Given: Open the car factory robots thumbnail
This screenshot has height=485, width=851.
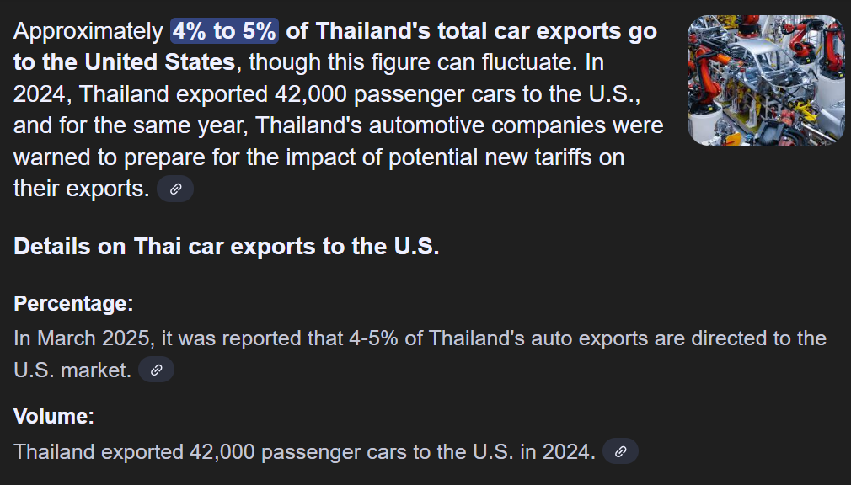Looking at the screenshot, I should [765, 80].
